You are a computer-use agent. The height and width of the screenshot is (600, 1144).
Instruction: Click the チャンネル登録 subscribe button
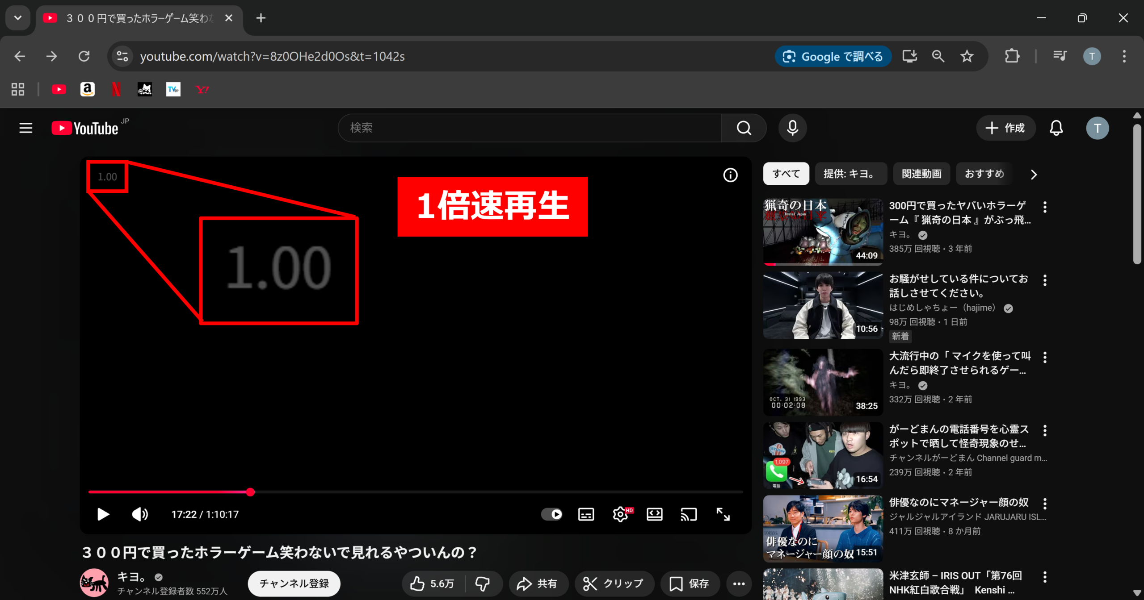pyautogui.click(x=294, y=583)
